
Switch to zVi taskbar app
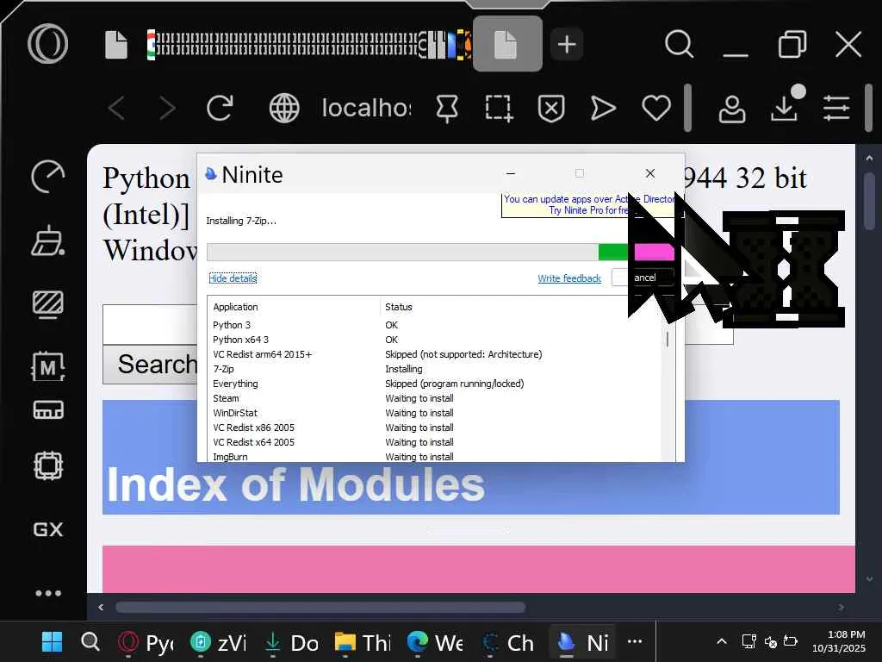click(219, 642)
